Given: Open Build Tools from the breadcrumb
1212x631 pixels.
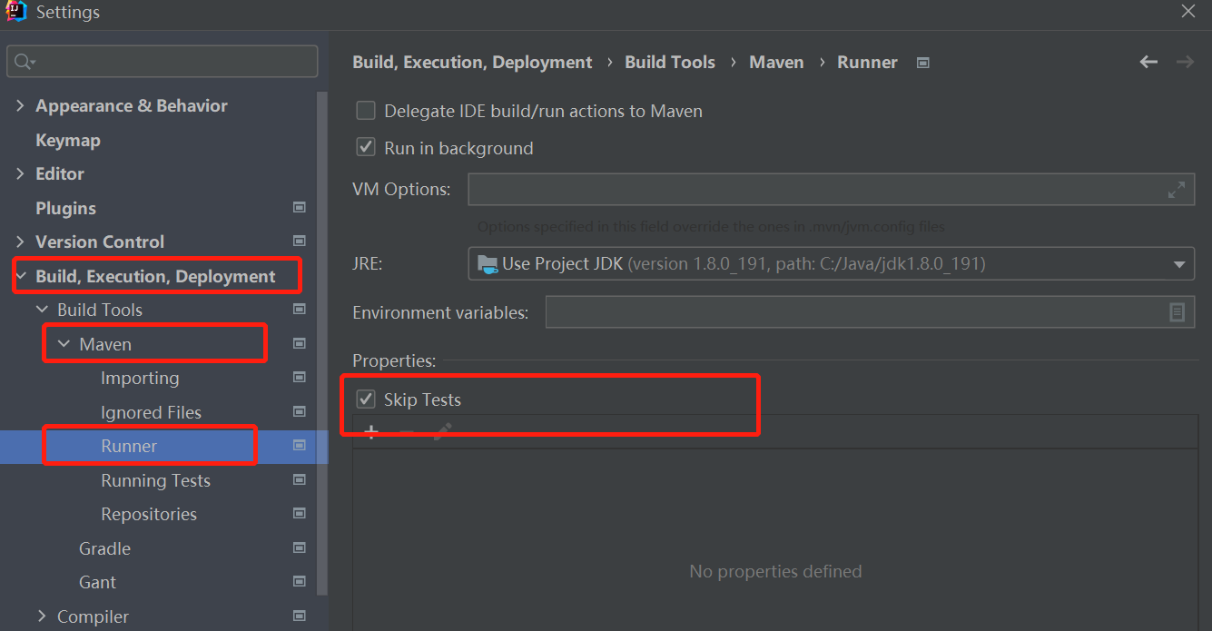Looking at the screenshot, I should tap(669, 62).
